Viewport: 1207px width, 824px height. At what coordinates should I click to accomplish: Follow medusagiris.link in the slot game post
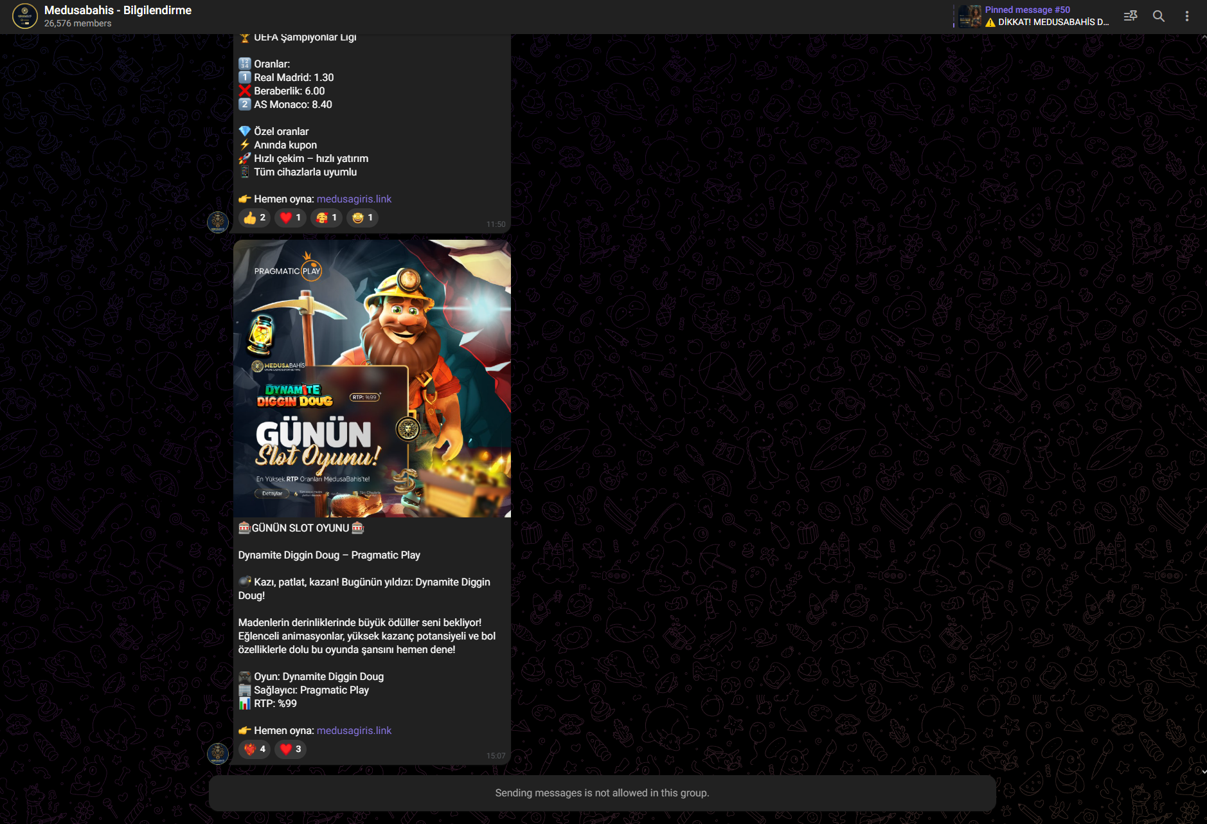(354, 731)
